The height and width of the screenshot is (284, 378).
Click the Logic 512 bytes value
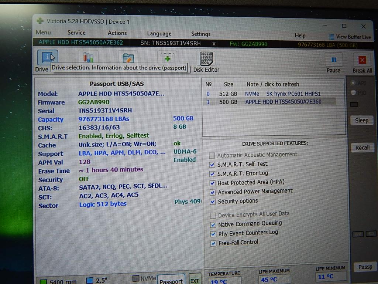pos(103,204)
